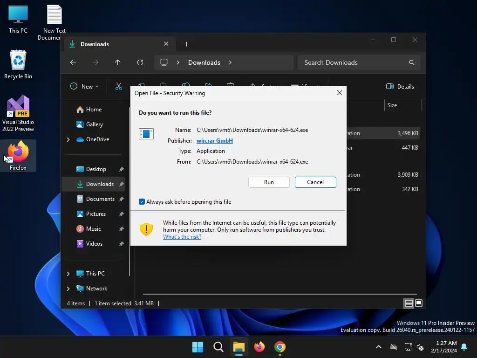Select the file row with 3,496 KB
Screen dimensions: 477x358
383,133
